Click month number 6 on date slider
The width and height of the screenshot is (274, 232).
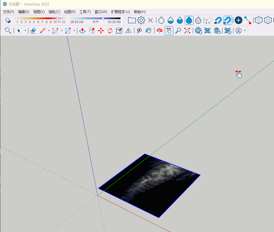38,22
